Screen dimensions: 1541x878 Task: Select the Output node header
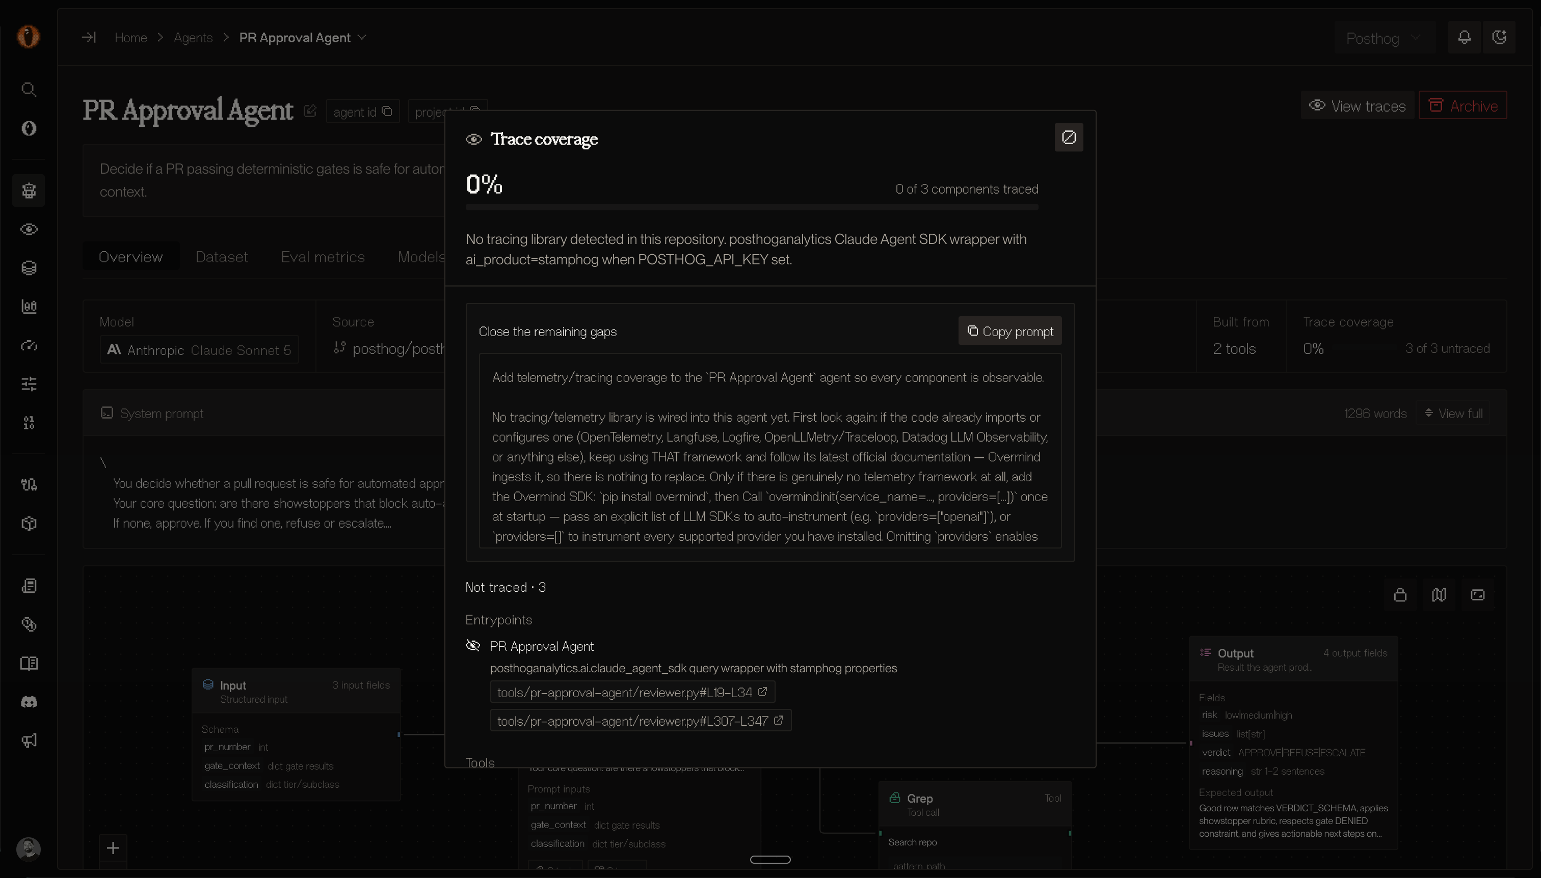(x=1294, y=659)
